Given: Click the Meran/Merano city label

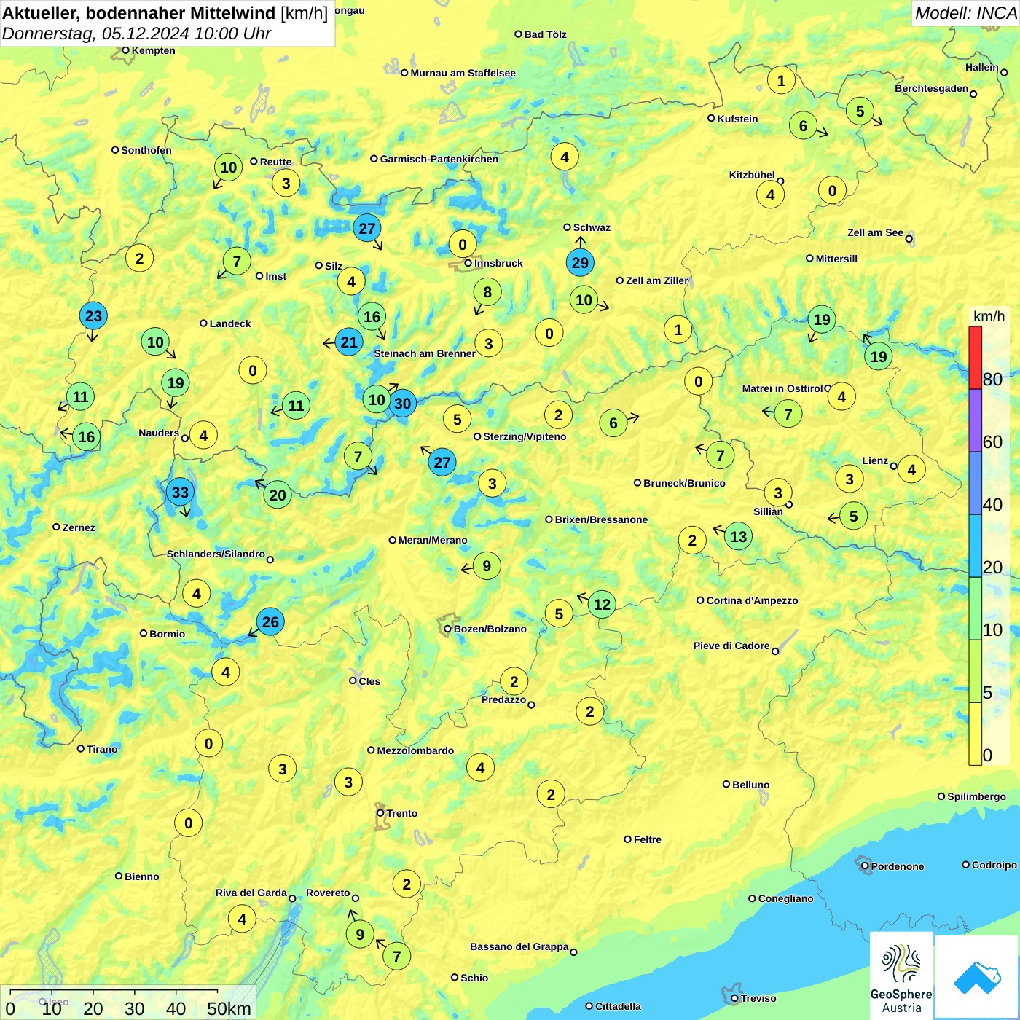Looking at the screenshot, I should tap(433, 540).
